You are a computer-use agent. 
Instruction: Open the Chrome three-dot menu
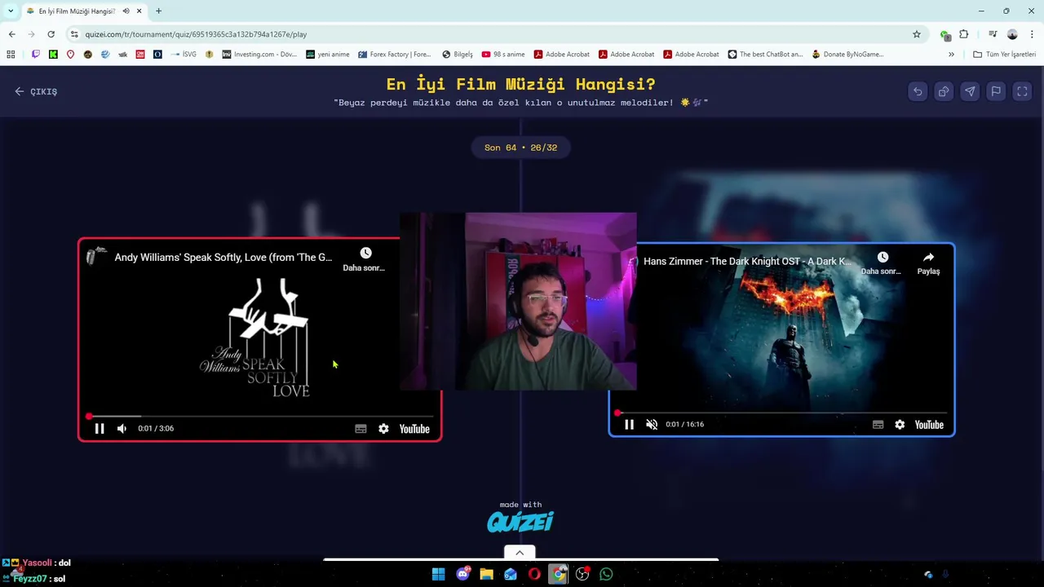click(1032, 34)
